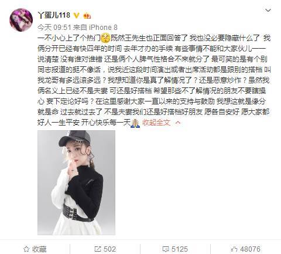This screenshot has height=254, width=281.
Task: Click the yellow verified V badge
Action: pos(77,15)
